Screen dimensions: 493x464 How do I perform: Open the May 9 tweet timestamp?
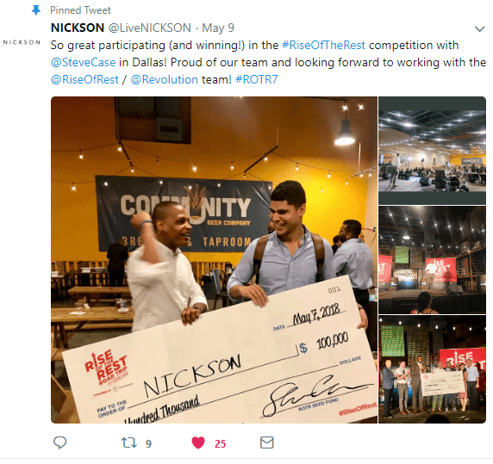(x=218, y=28)
